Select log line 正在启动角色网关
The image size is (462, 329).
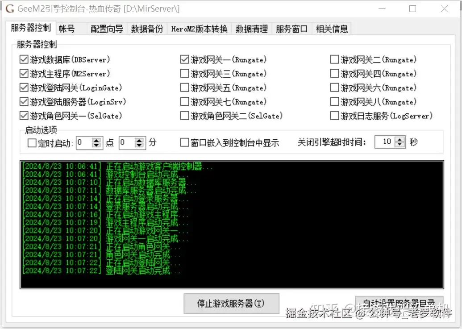[x=101, y=246]
